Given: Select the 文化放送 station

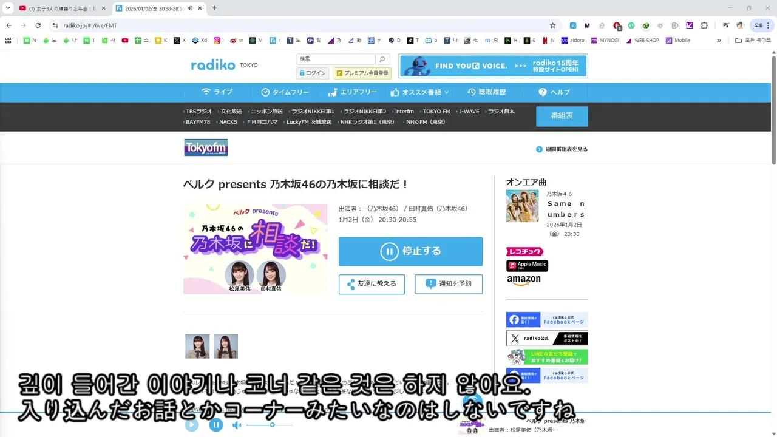Looking at the screenshot, I should point(231,112).
